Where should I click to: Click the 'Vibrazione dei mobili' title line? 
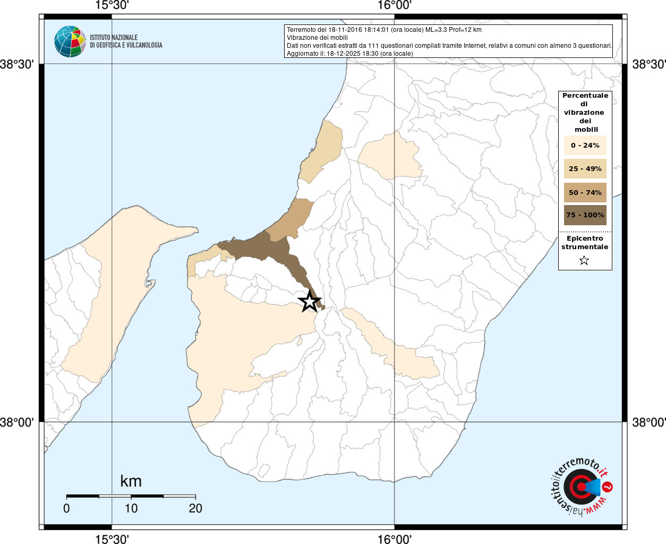click(317, 38)
